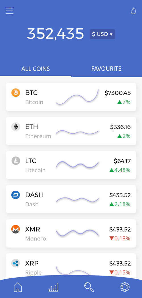The image size is (142, 298).
Task: Click the 352,435 total balance
Action: 55,34
